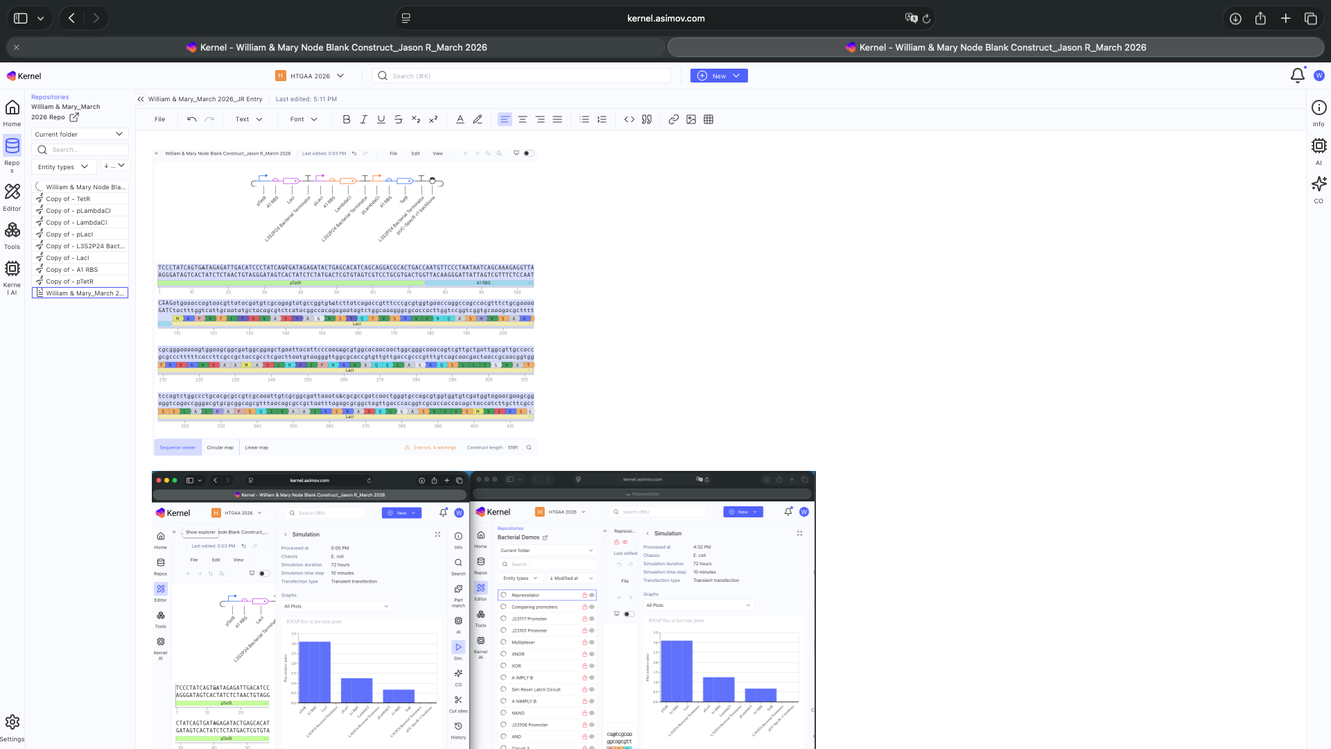The image size is (1331, 749).
Task: Open the Font dropdown
Action: click(304, 119)
